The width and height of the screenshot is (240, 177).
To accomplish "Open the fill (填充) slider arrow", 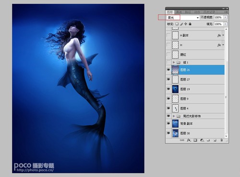I will 226,24.
